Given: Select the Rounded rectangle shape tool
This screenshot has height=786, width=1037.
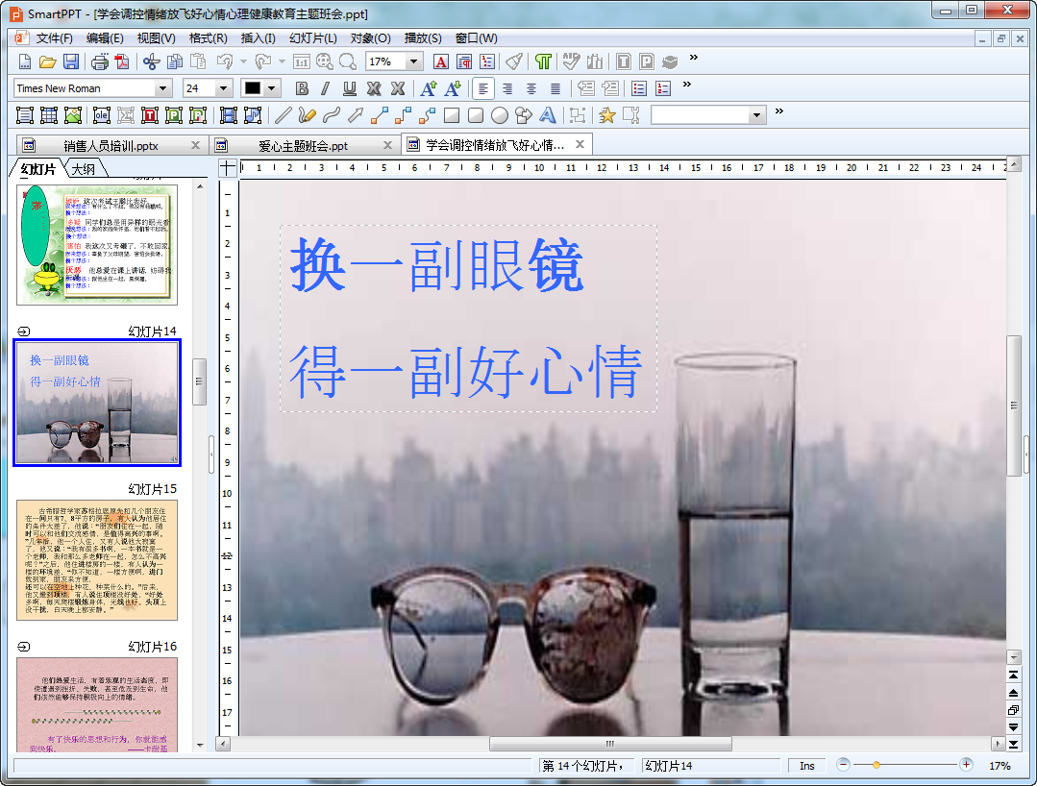Looking at the screenshot, I should click(476, 115).
